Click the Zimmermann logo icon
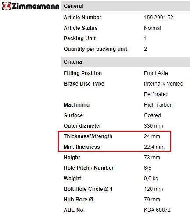 coord(6,6)
